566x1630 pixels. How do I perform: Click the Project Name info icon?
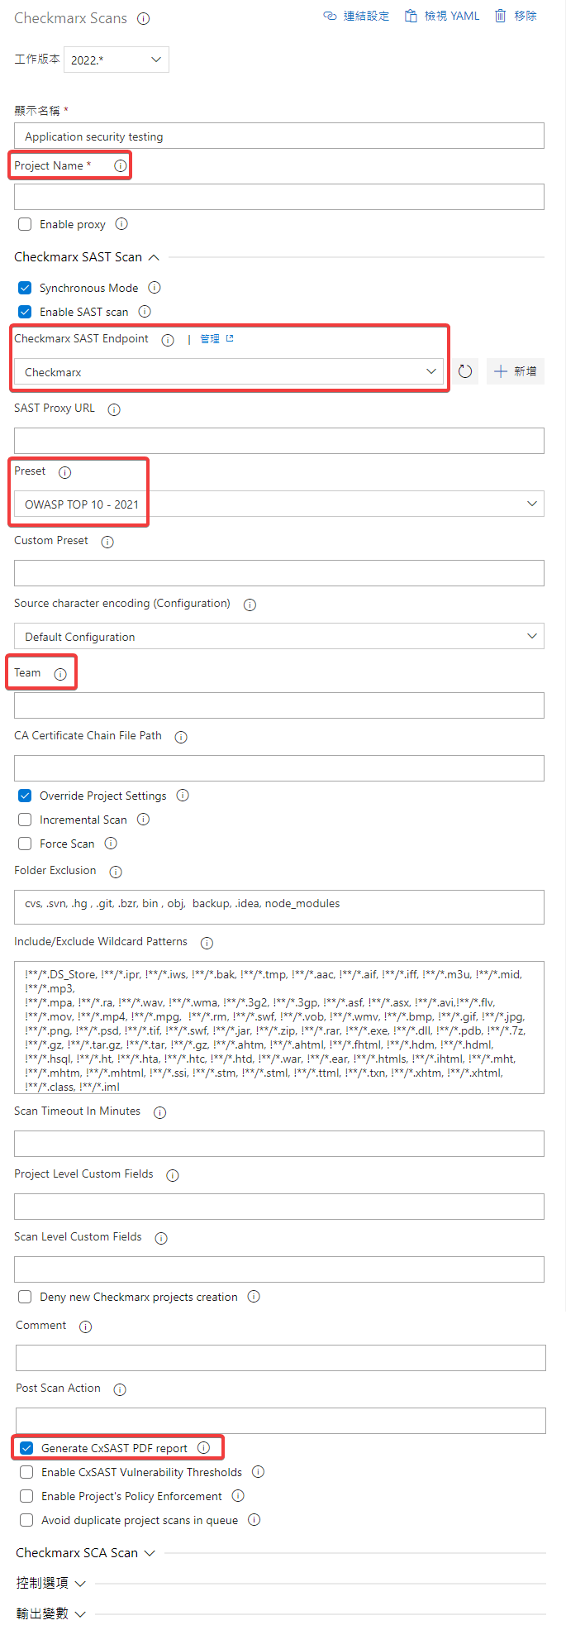pos(121,166)
